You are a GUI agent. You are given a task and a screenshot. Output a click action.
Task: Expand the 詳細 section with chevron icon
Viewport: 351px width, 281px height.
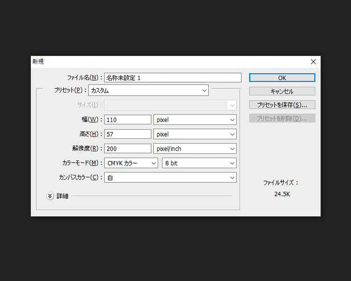(x=51, y=196)
